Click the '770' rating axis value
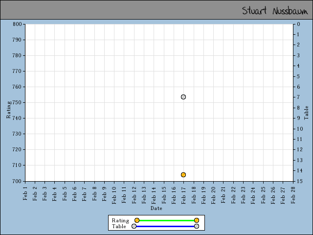This screenshot has height=235, width=313. (18, 71)
